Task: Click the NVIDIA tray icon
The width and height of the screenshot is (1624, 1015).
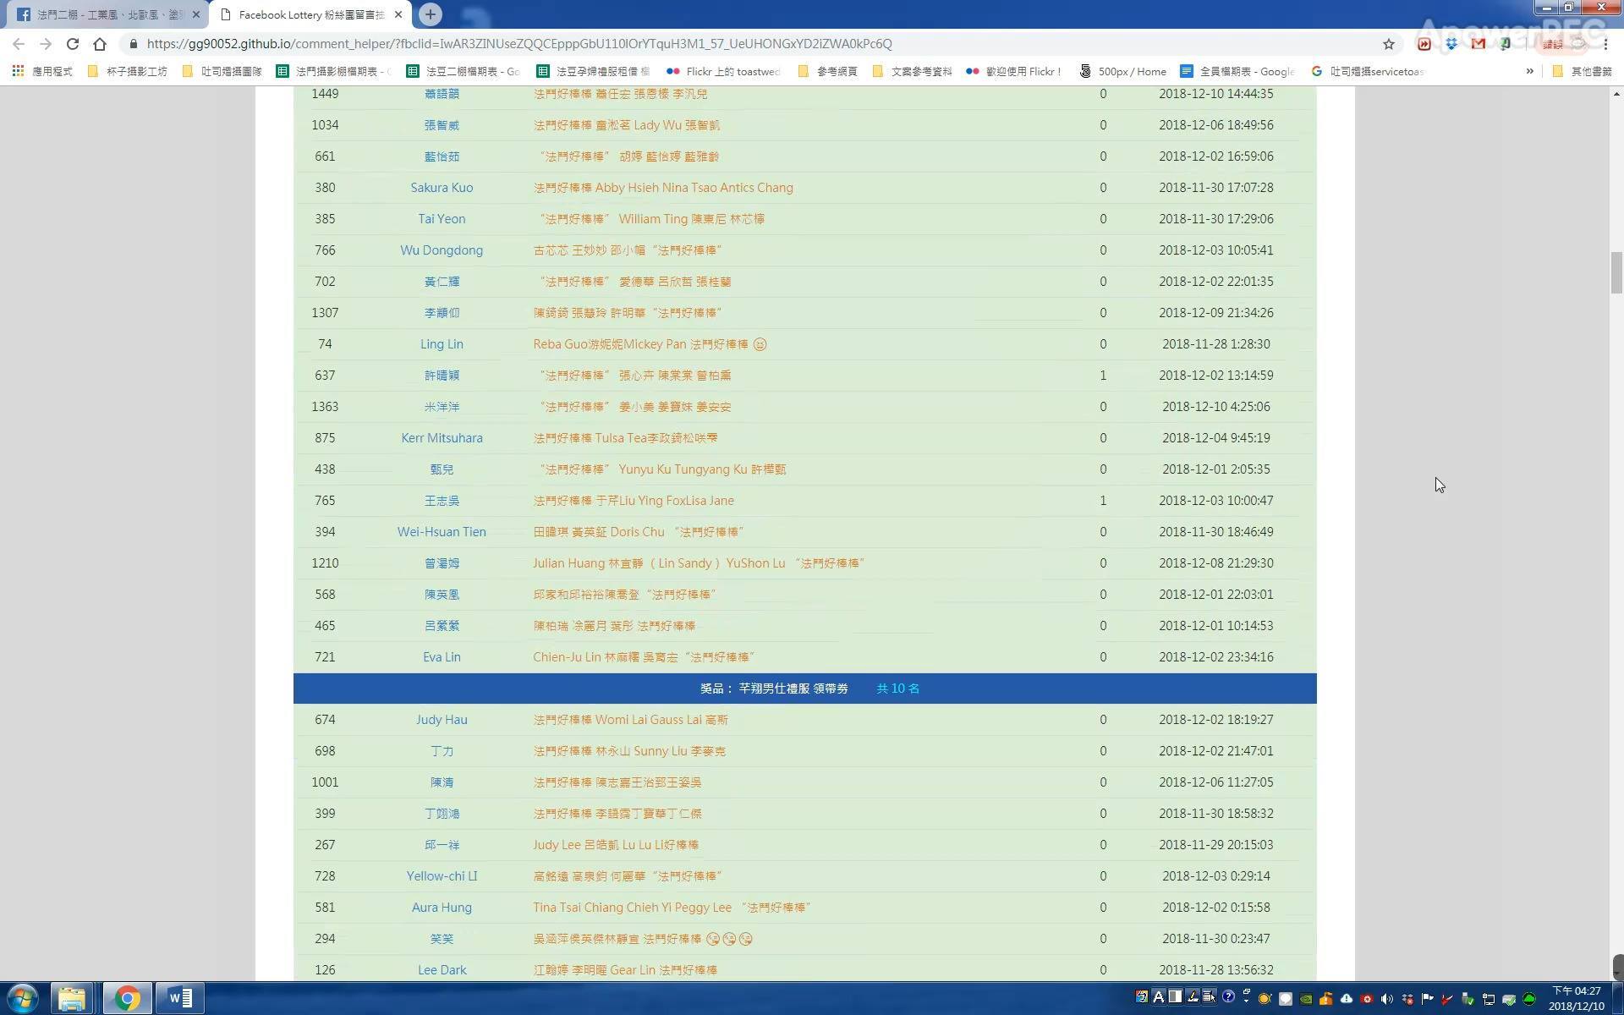Action: 1306,999
